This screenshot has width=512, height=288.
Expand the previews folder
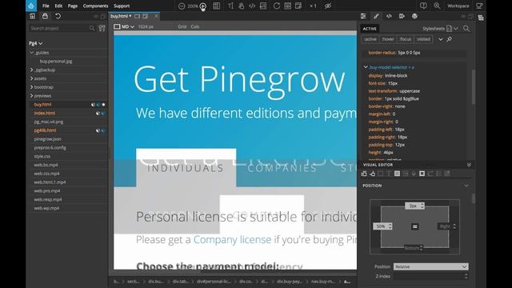click(x=32, y=96)
